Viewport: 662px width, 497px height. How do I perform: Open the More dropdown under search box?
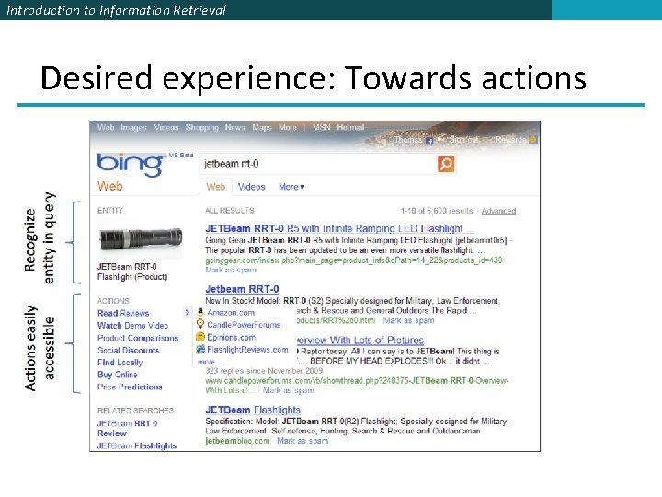tap(291, 187)
